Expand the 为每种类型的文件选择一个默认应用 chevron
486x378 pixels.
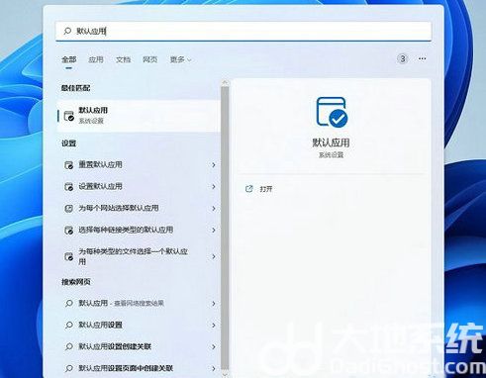214,256
